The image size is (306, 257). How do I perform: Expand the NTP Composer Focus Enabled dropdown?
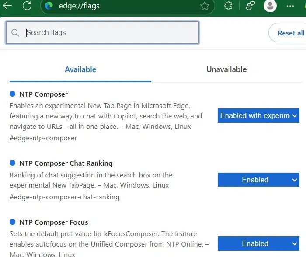click(x=258, y=243)
